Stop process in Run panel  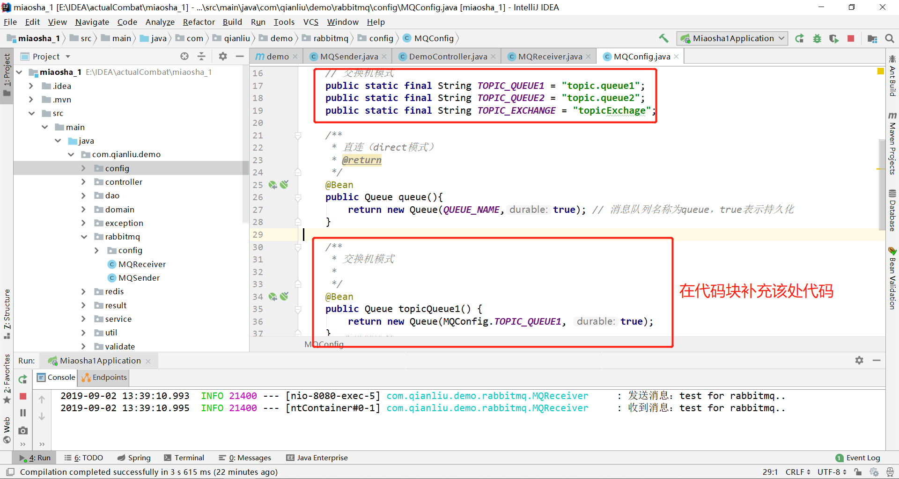pyautogui.click(x=22, y=396)
